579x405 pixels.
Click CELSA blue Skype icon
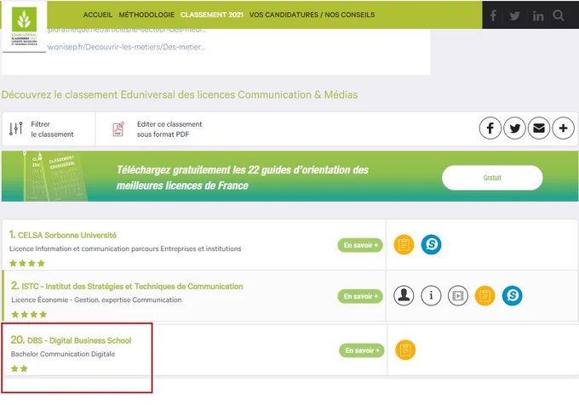point(432,244)
